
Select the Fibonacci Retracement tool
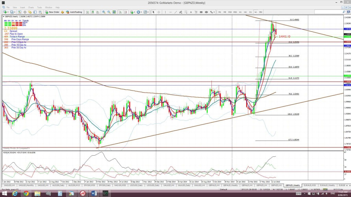point(186,12)
